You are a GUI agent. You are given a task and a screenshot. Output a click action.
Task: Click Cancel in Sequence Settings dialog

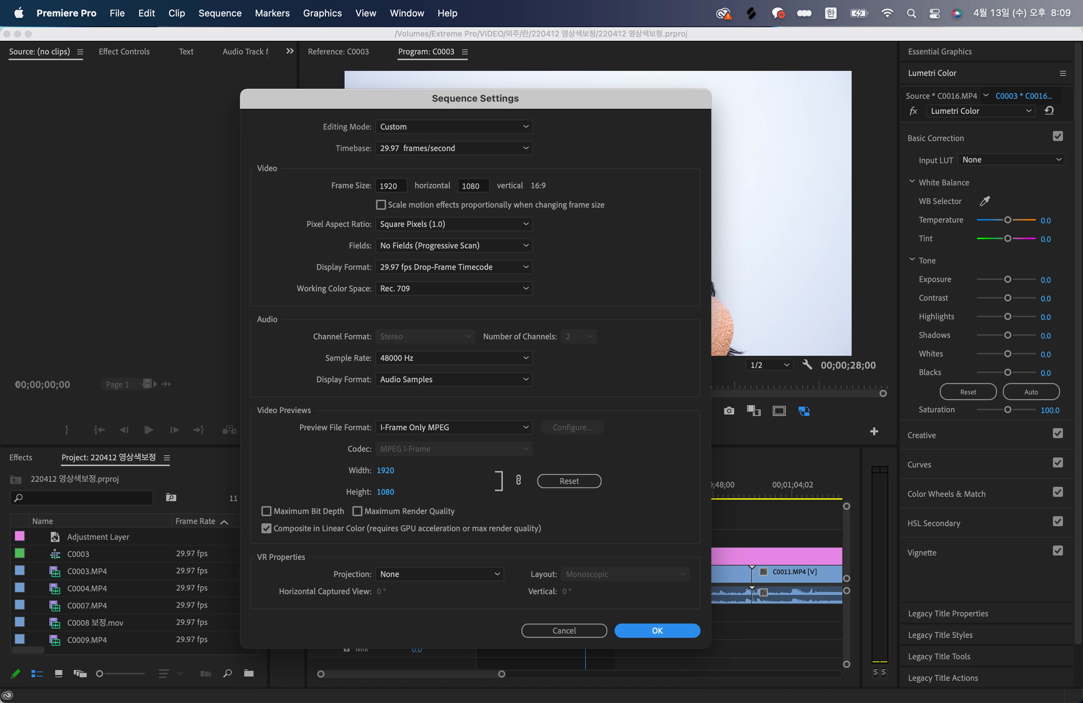564,631
